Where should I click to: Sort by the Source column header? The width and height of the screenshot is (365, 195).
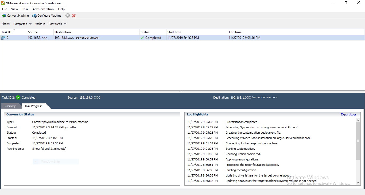pos(40,32)
